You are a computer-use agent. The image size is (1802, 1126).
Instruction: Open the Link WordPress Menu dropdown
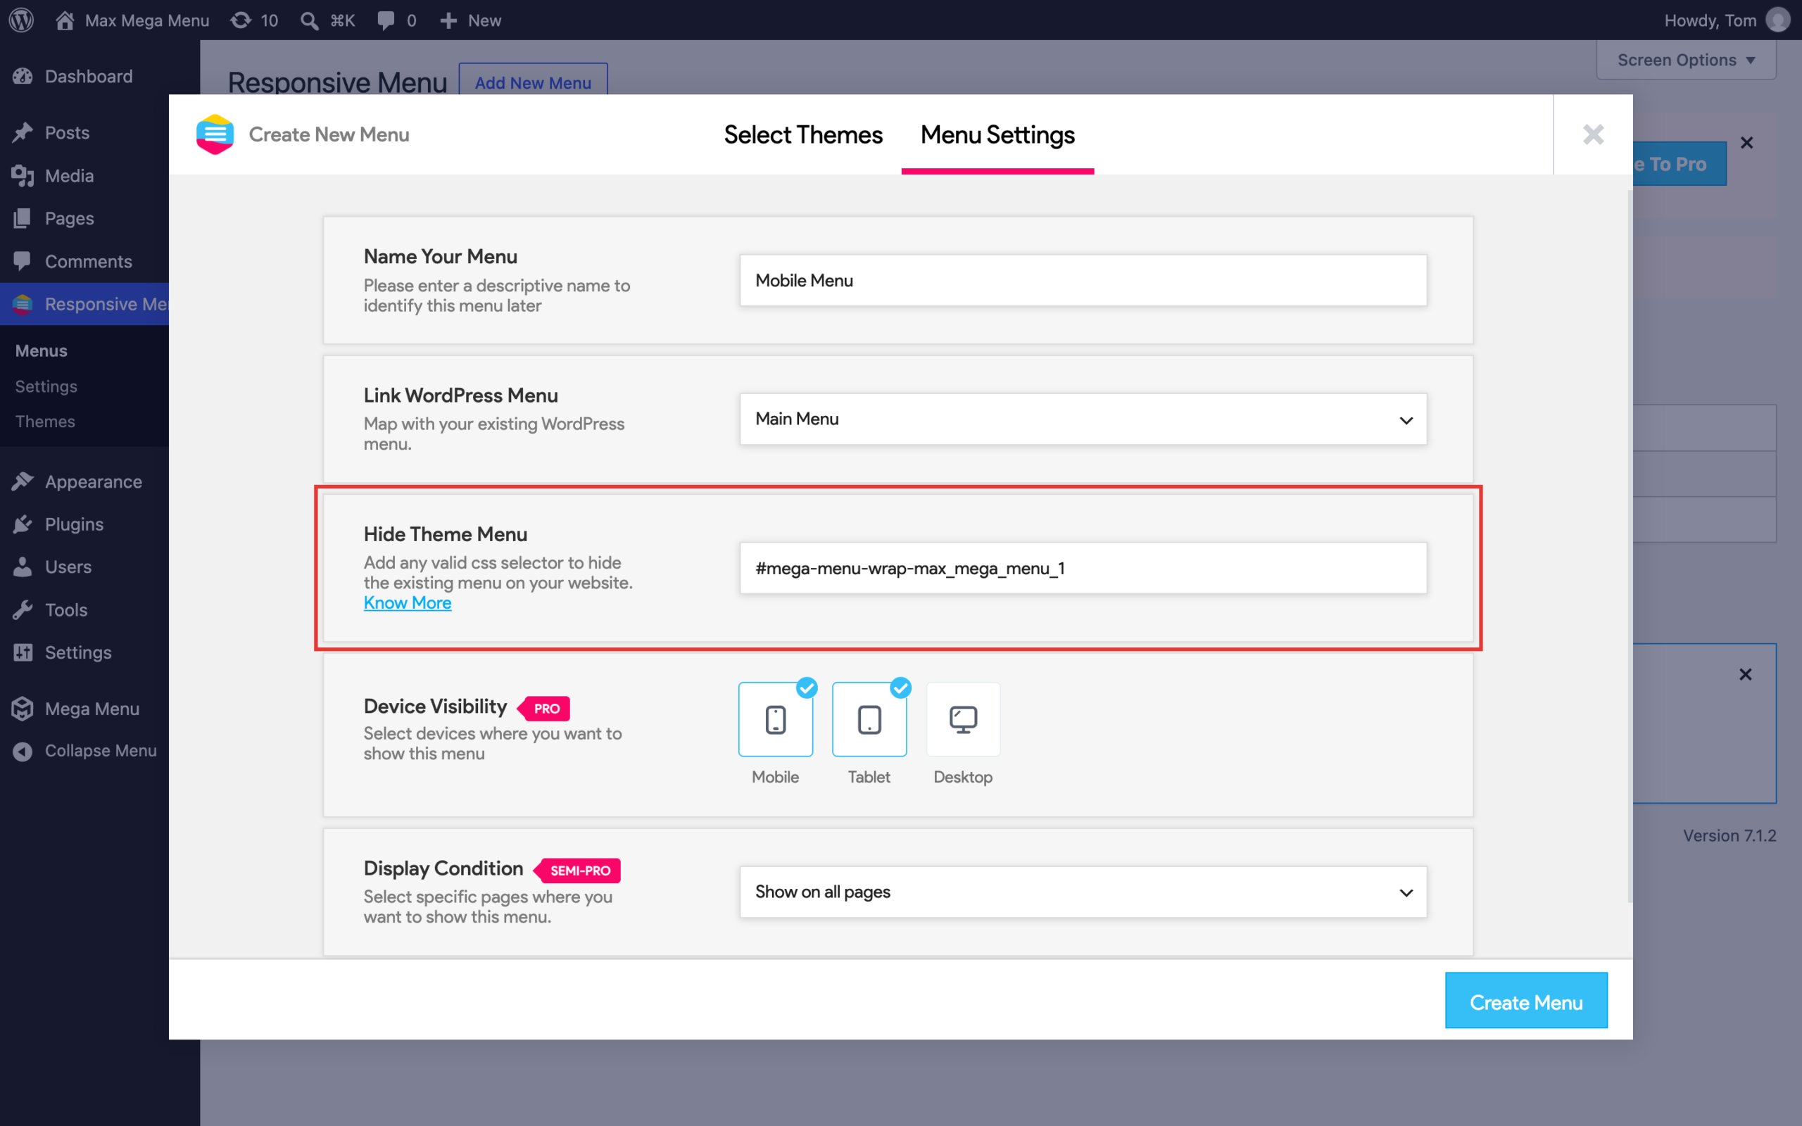pos(1083,419)
